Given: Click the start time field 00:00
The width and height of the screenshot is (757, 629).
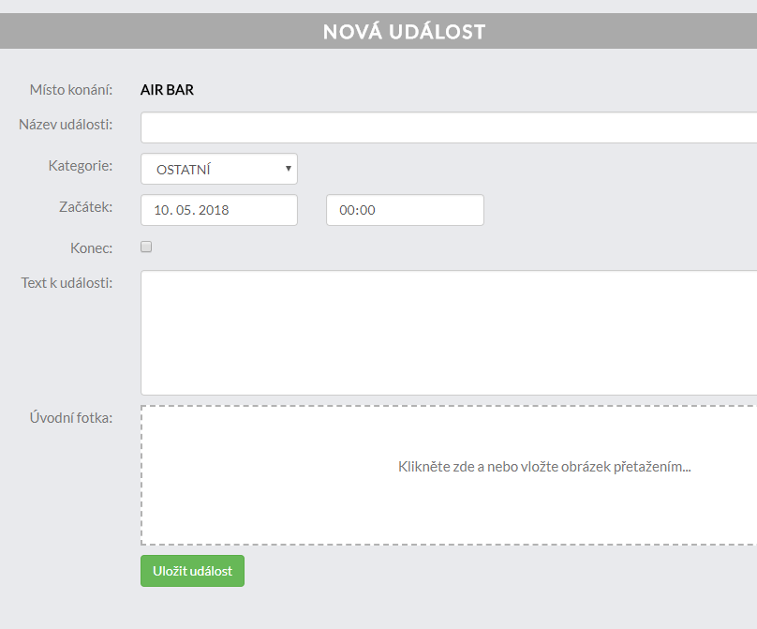Looking at the screenshot, I should point(404,210).
